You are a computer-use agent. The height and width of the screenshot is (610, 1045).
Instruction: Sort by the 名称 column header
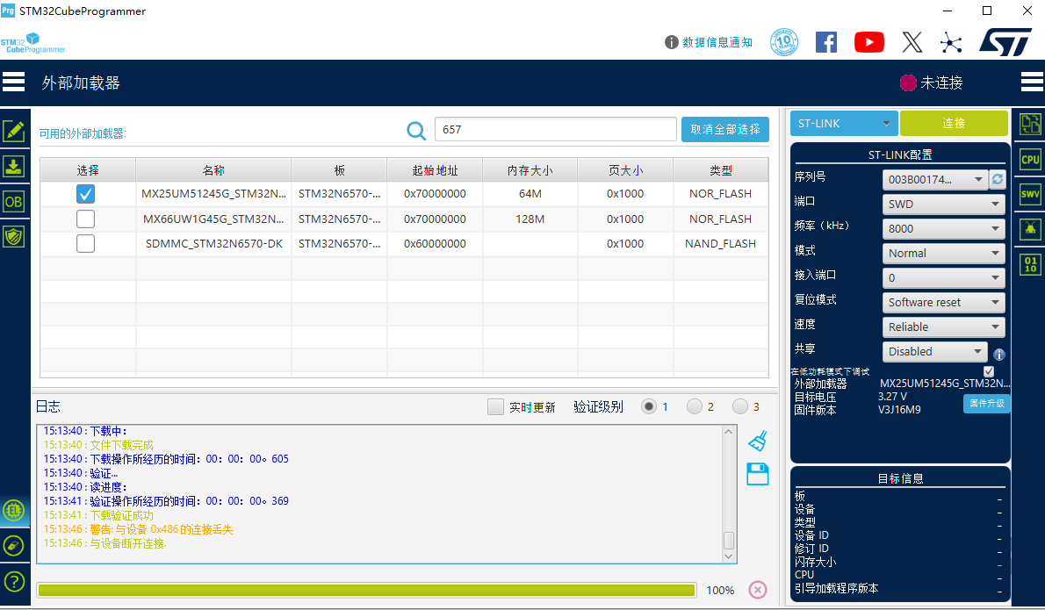pos(213,170)
